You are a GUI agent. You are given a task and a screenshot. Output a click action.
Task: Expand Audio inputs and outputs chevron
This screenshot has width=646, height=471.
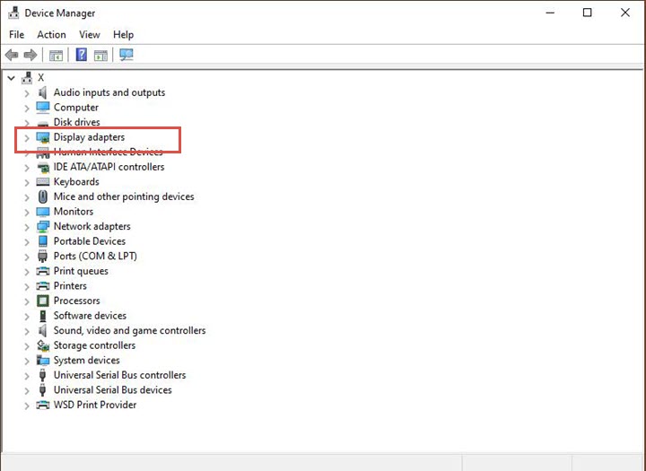coord(27,93)
